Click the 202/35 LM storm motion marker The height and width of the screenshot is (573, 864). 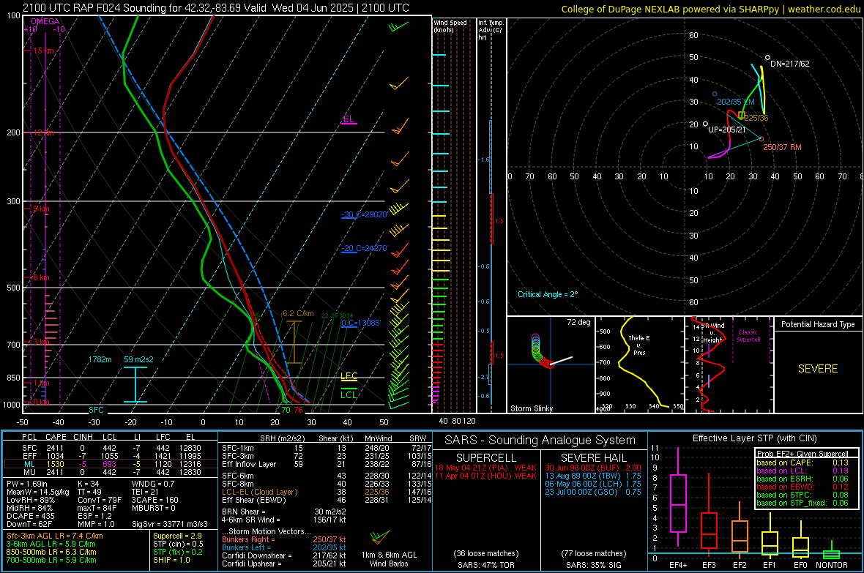point(715,94)
